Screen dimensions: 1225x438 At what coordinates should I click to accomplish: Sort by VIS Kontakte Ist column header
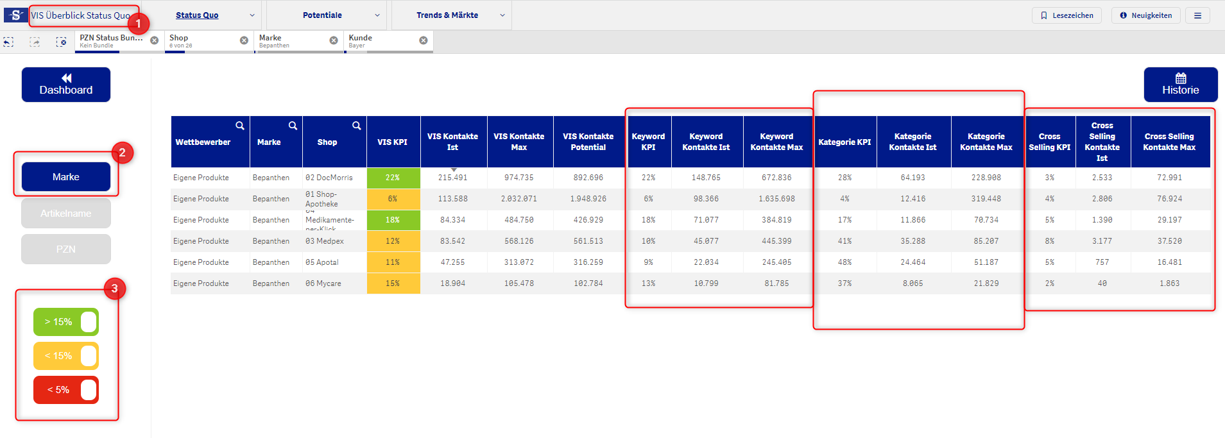[452, 142]
